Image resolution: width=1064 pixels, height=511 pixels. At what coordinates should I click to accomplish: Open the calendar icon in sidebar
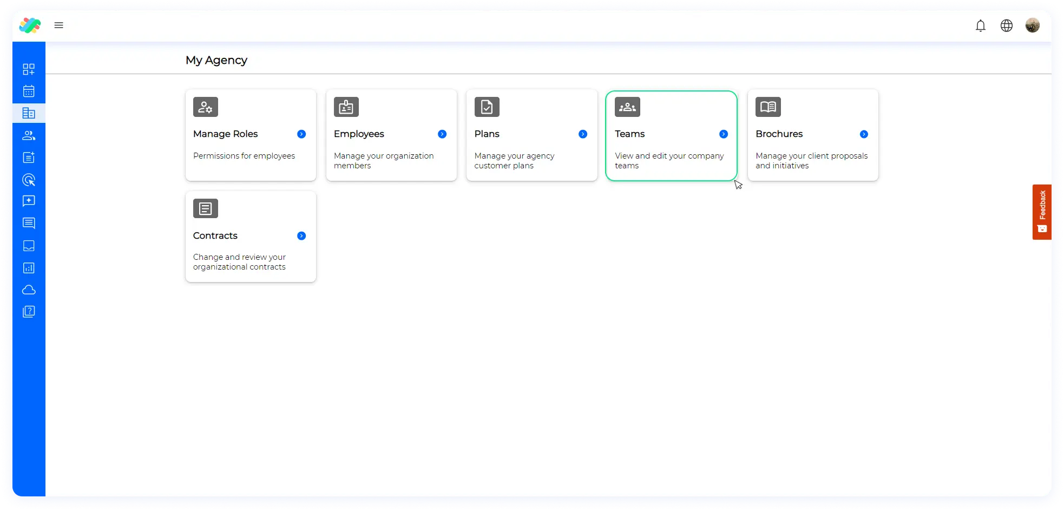pyautogui.click(x=29, y=91)
